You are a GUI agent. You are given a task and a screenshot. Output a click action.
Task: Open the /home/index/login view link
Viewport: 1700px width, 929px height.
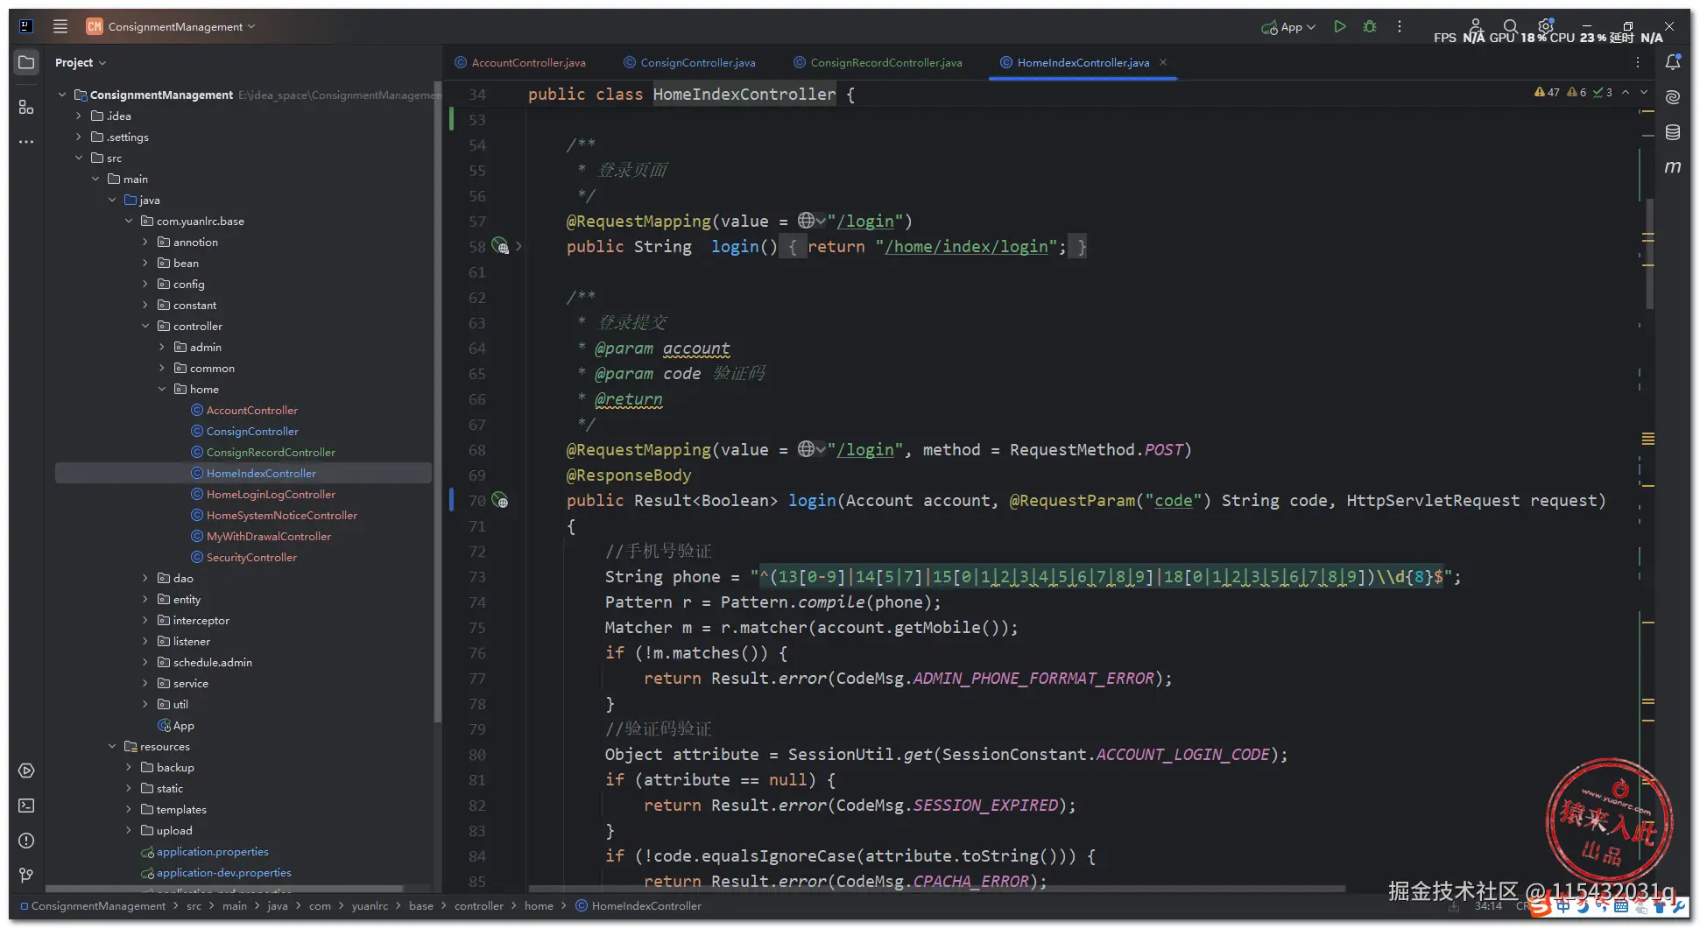pos(966,247)
